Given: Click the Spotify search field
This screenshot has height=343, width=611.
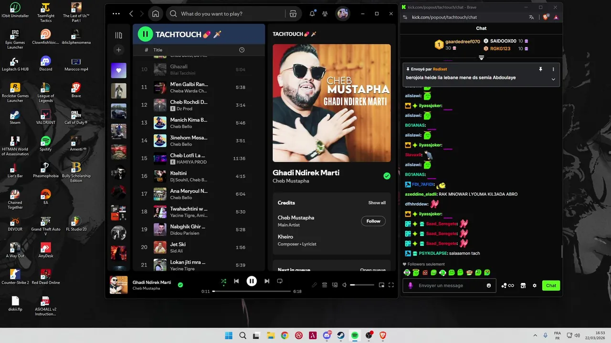Looking at the screenshot, I should 225,14.
